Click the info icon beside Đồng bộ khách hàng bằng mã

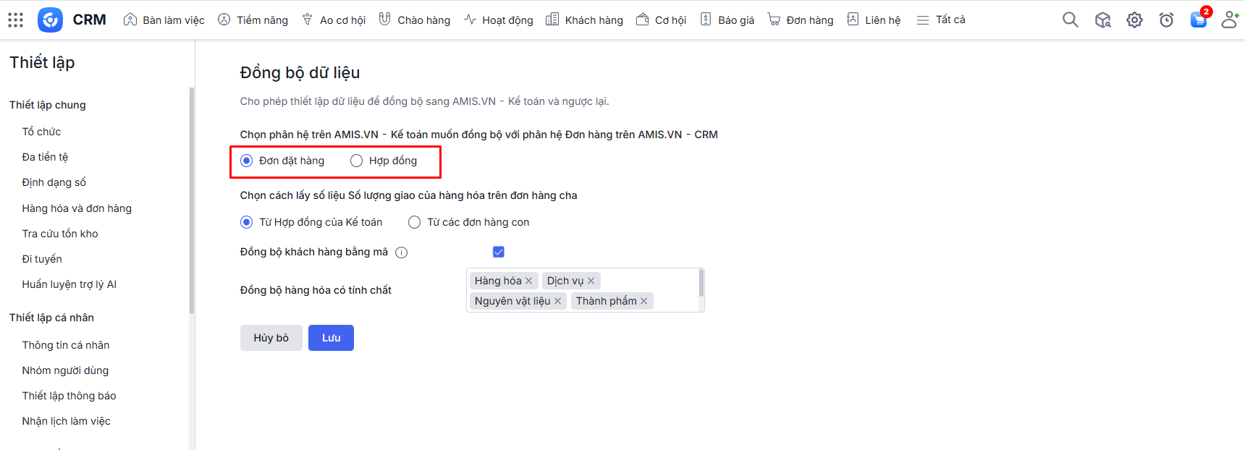coord(402,252)
